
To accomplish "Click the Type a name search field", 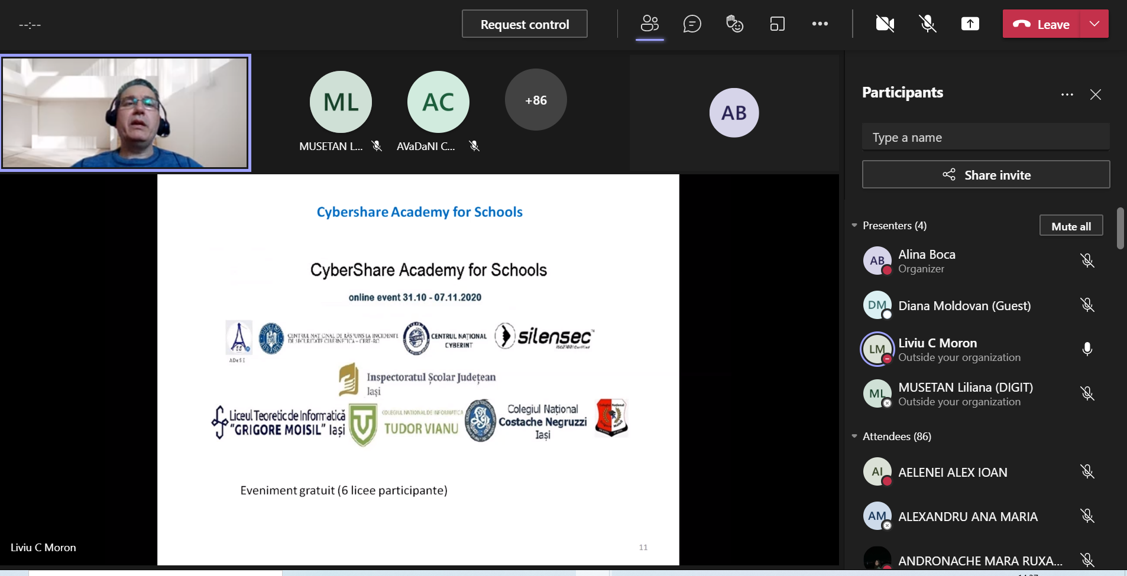I will (x=986, y=138).
